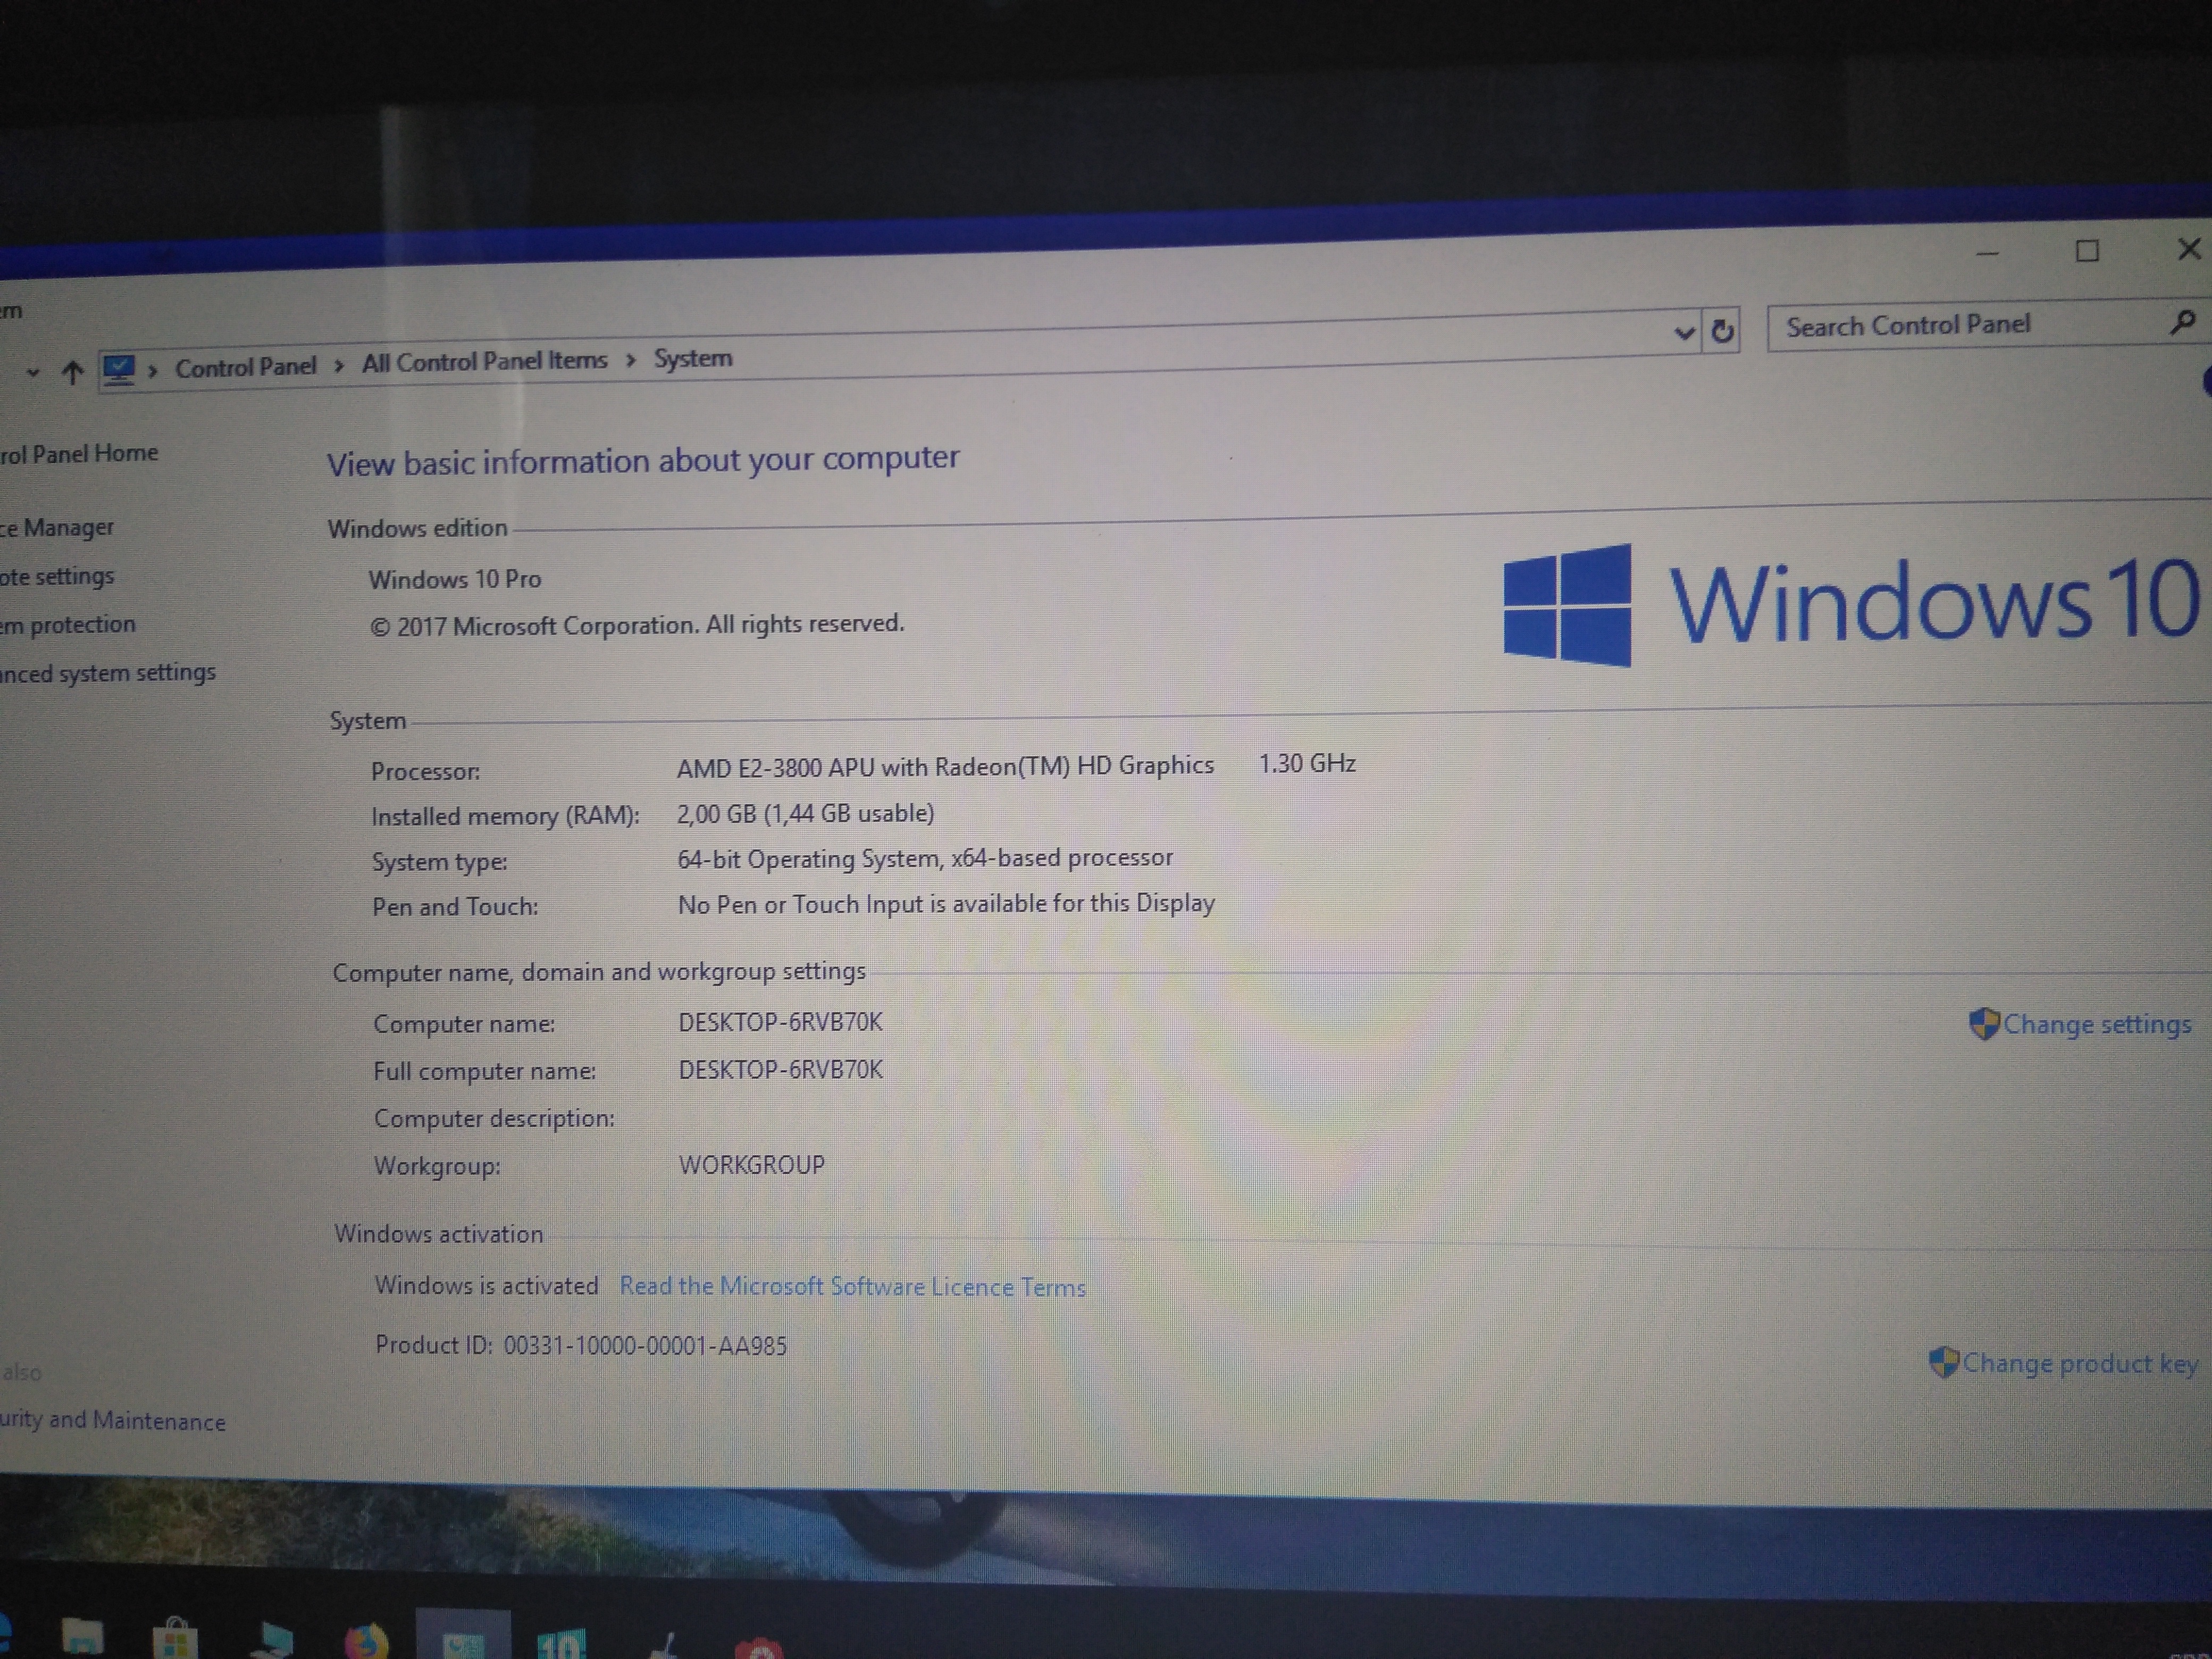Open System protection link
Image resolution: width=2212 pixels, height=1659 pixels.
coord(68,624)
